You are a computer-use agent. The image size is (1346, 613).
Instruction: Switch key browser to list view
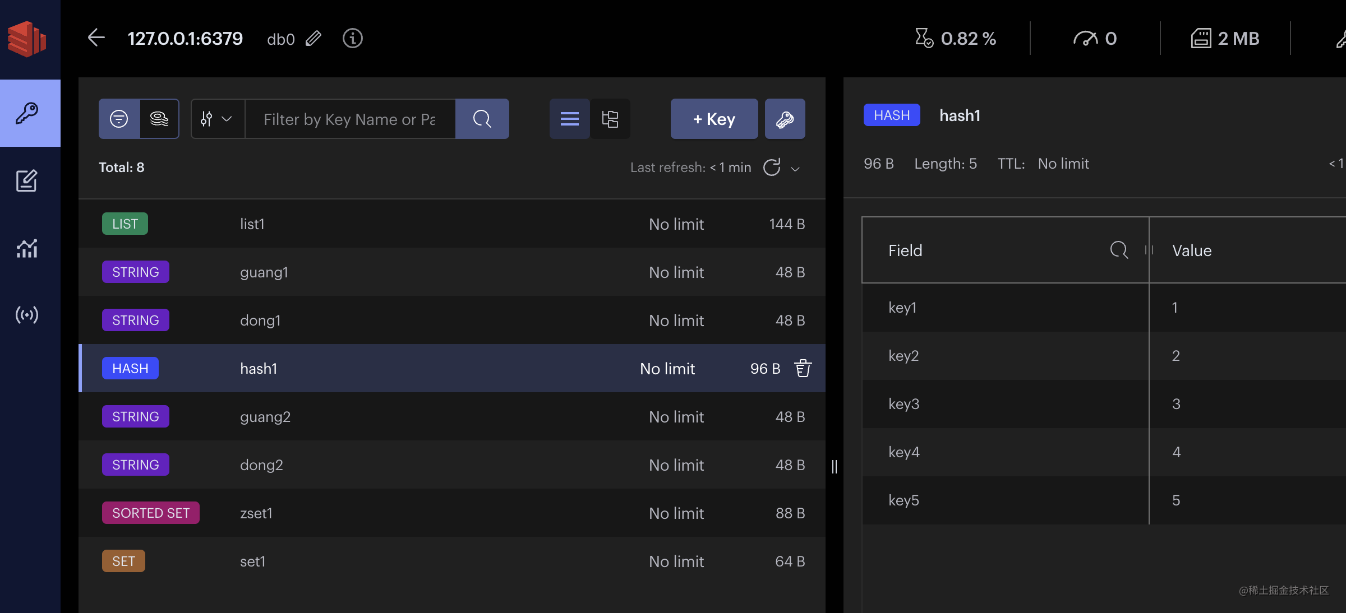570,119
